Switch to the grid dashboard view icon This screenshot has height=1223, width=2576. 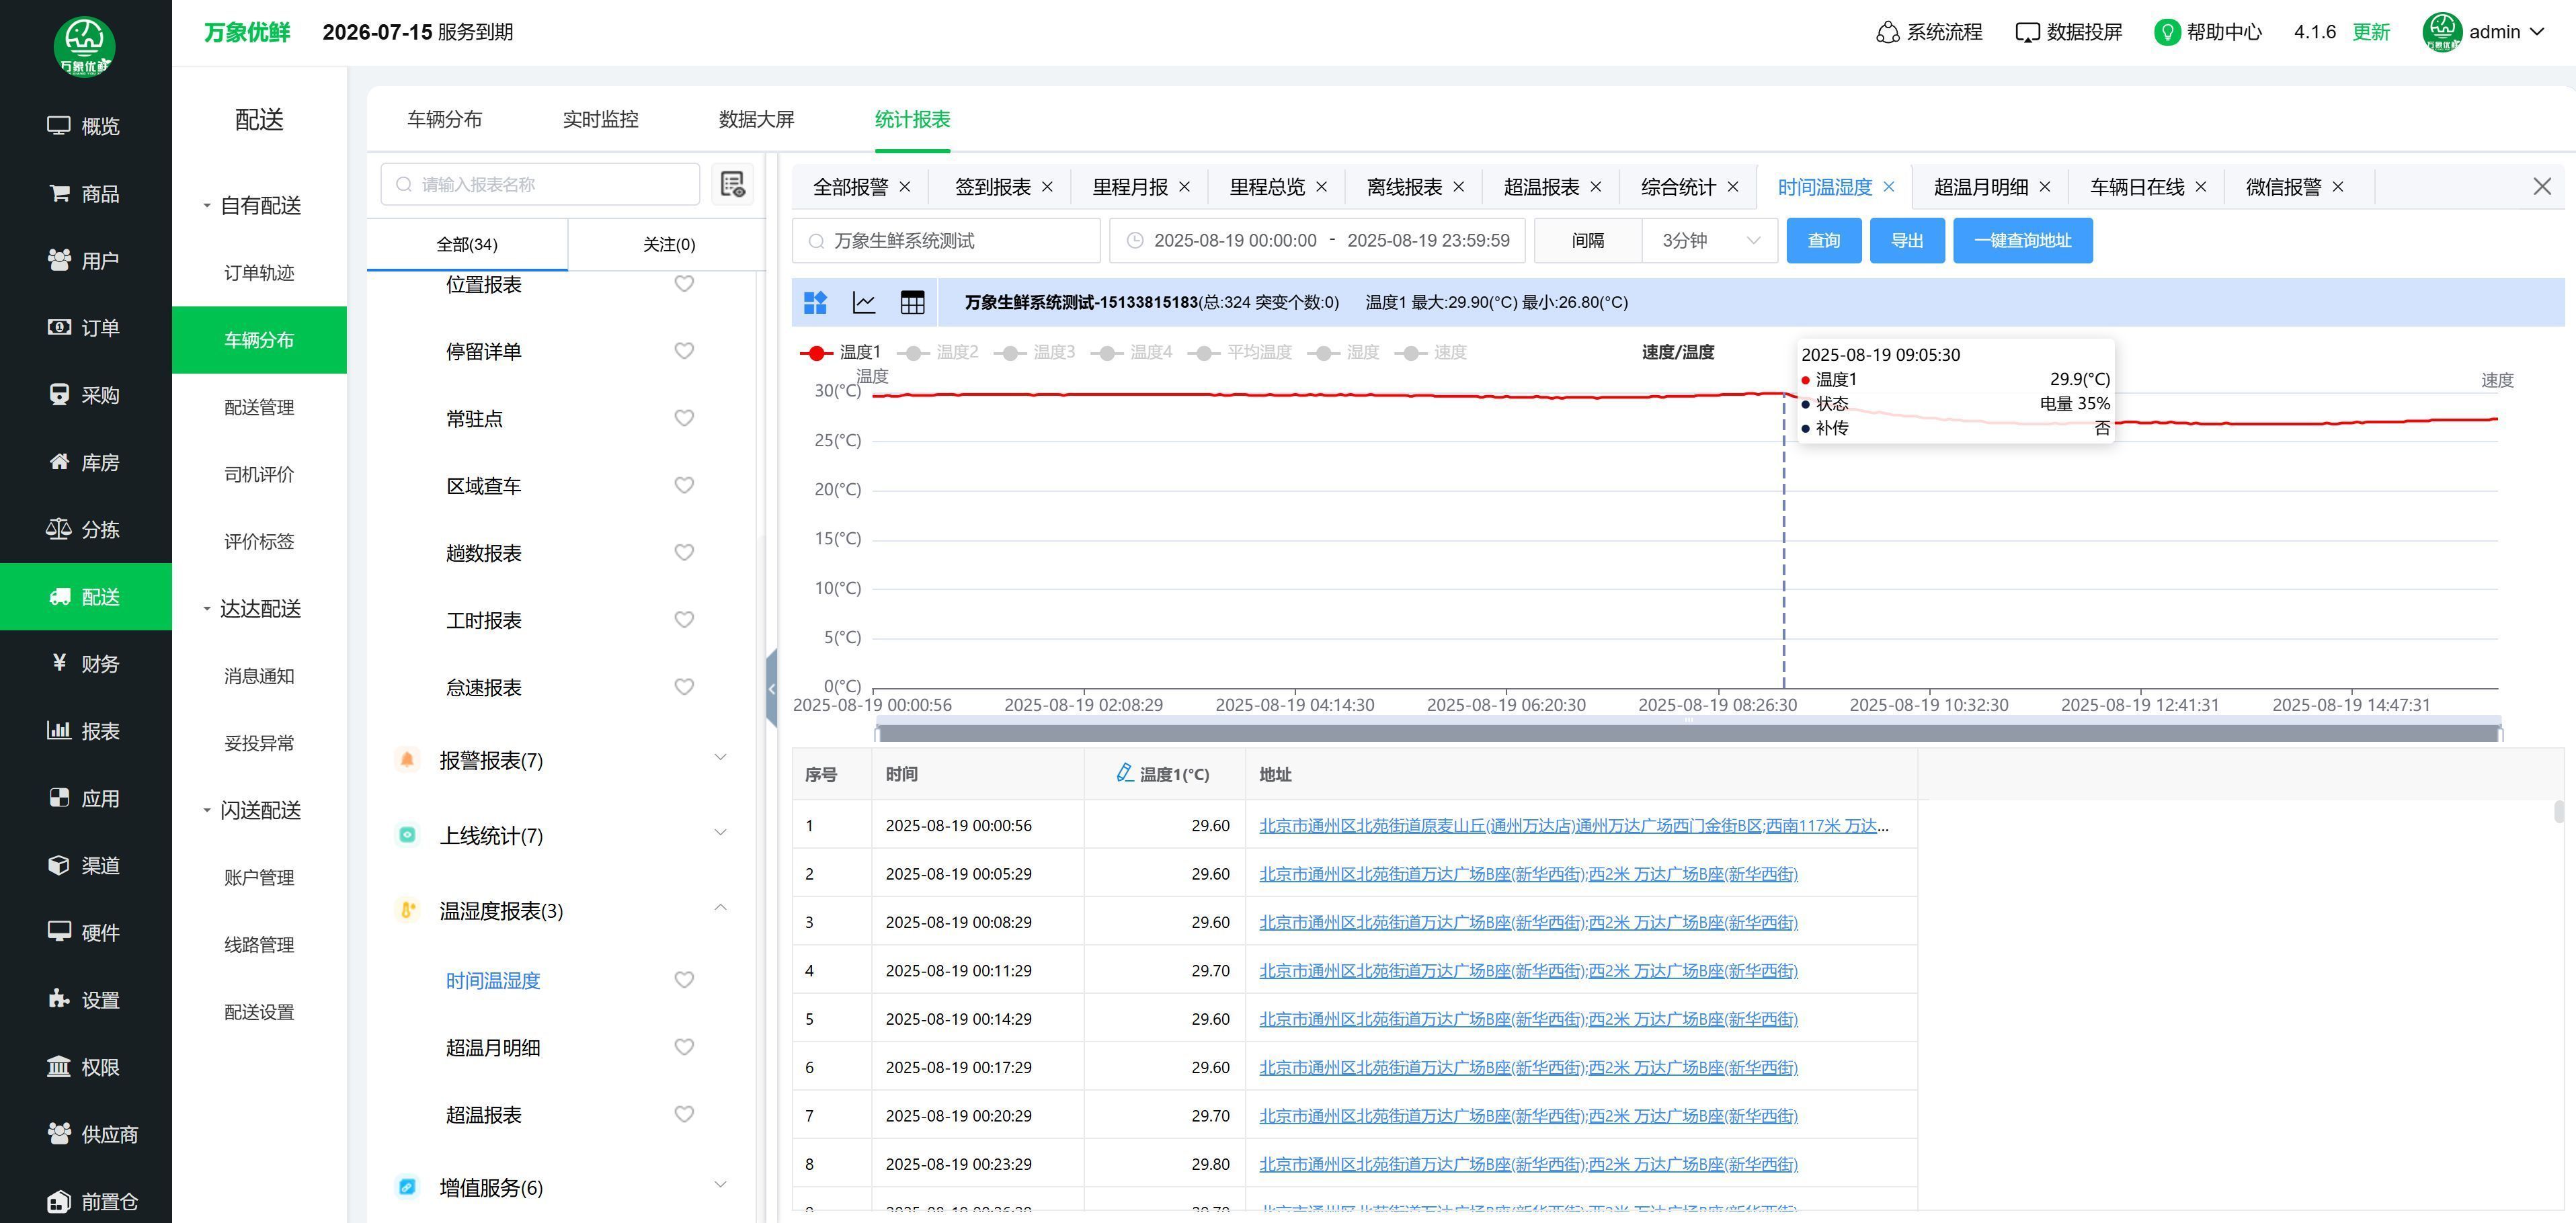pos(816,302)
